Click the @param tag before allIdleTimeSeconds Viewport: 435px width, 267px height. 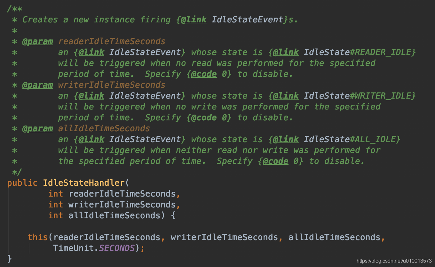(x=37, y=128)
